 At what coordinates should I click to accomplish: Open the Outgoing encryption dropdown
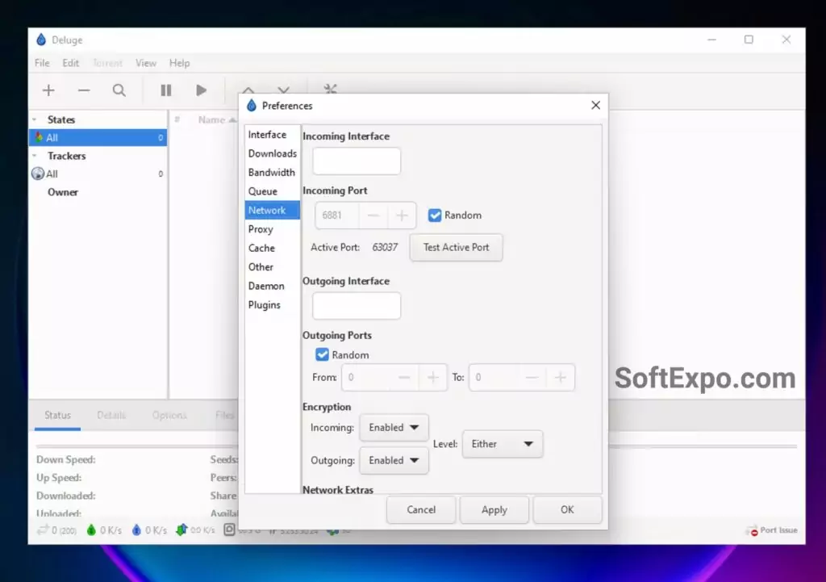click(394, 461)
